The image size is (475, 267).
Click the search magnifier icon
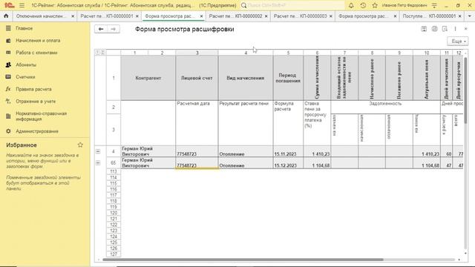(244, 5)
